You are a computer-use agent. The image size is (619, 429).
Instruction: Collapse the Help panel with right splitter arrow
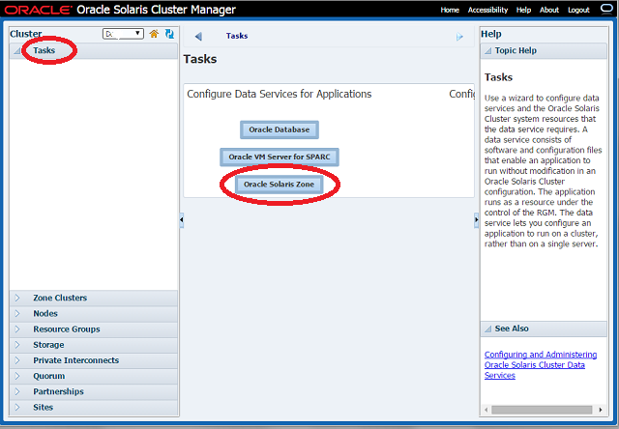tap(476, 220)
